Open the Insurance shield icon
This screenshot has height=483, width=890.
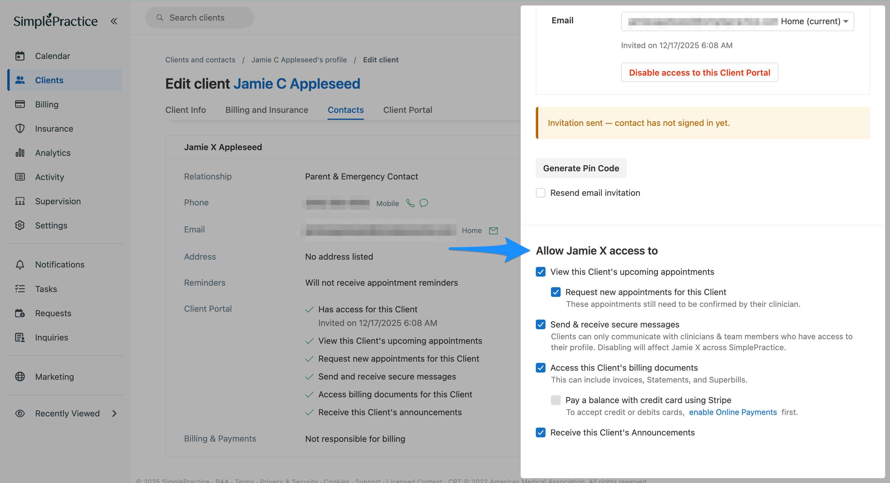[x=20, y=129]
